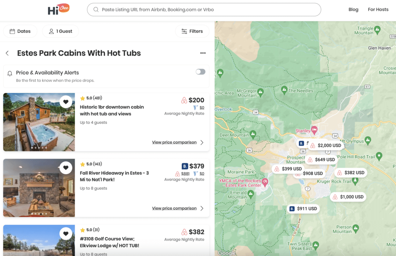Go to the Blog page

[353, 10]
